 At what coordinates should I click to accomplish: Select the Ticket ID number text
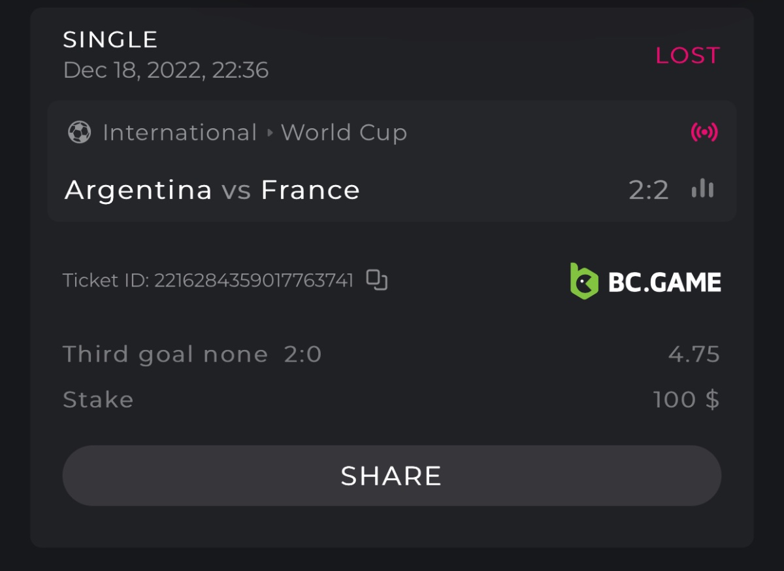(253, 281)
